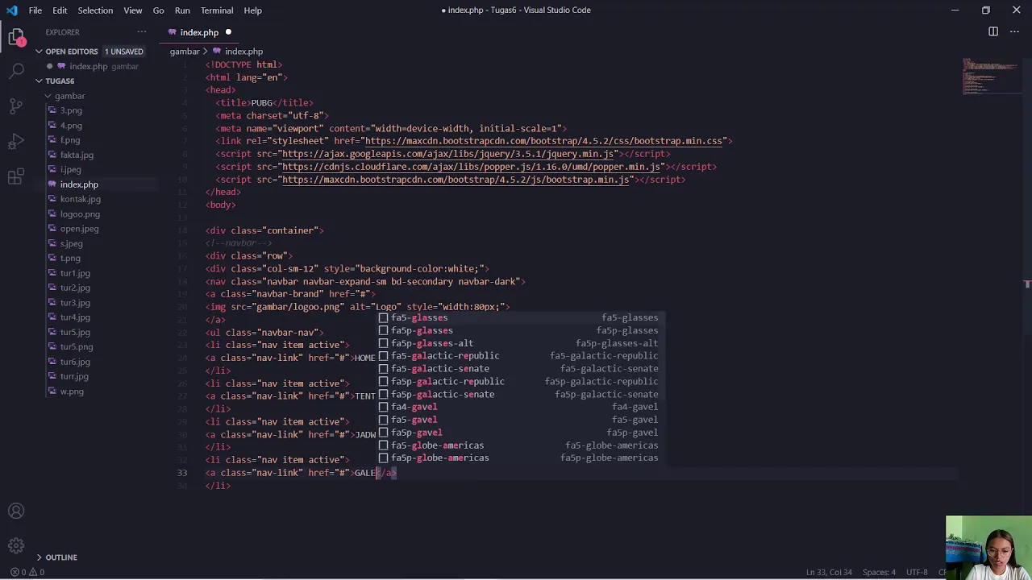Open f.png in the file tree
This screenshot has height=580, width=1032.
tap(70, 140)
